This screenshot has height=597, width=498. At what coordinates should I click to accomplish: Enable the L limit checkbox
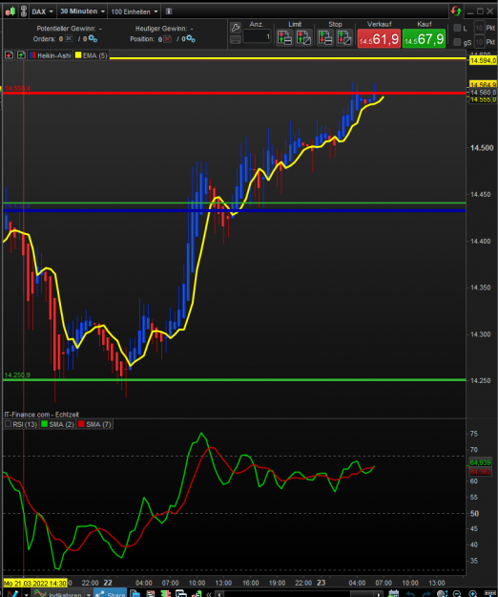[457, 28]
